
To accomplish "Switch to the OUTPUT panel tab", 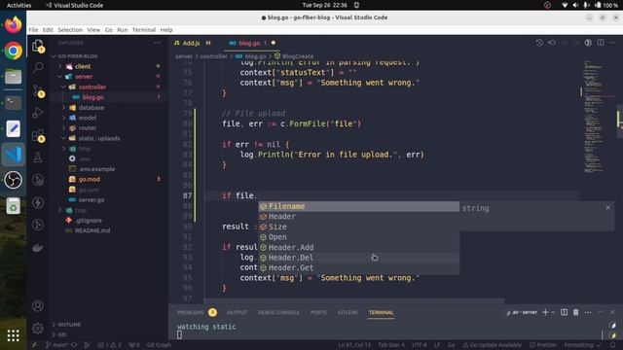I will [238, 312].
